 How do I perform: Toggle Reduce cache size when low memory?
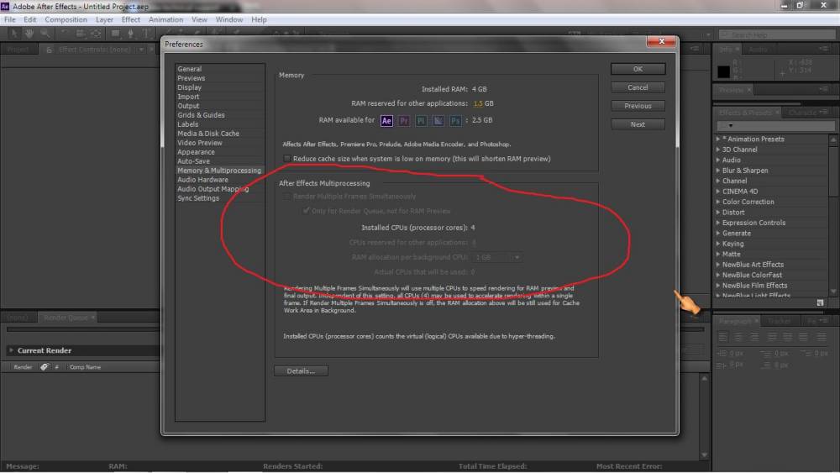(x=287, y=159)
